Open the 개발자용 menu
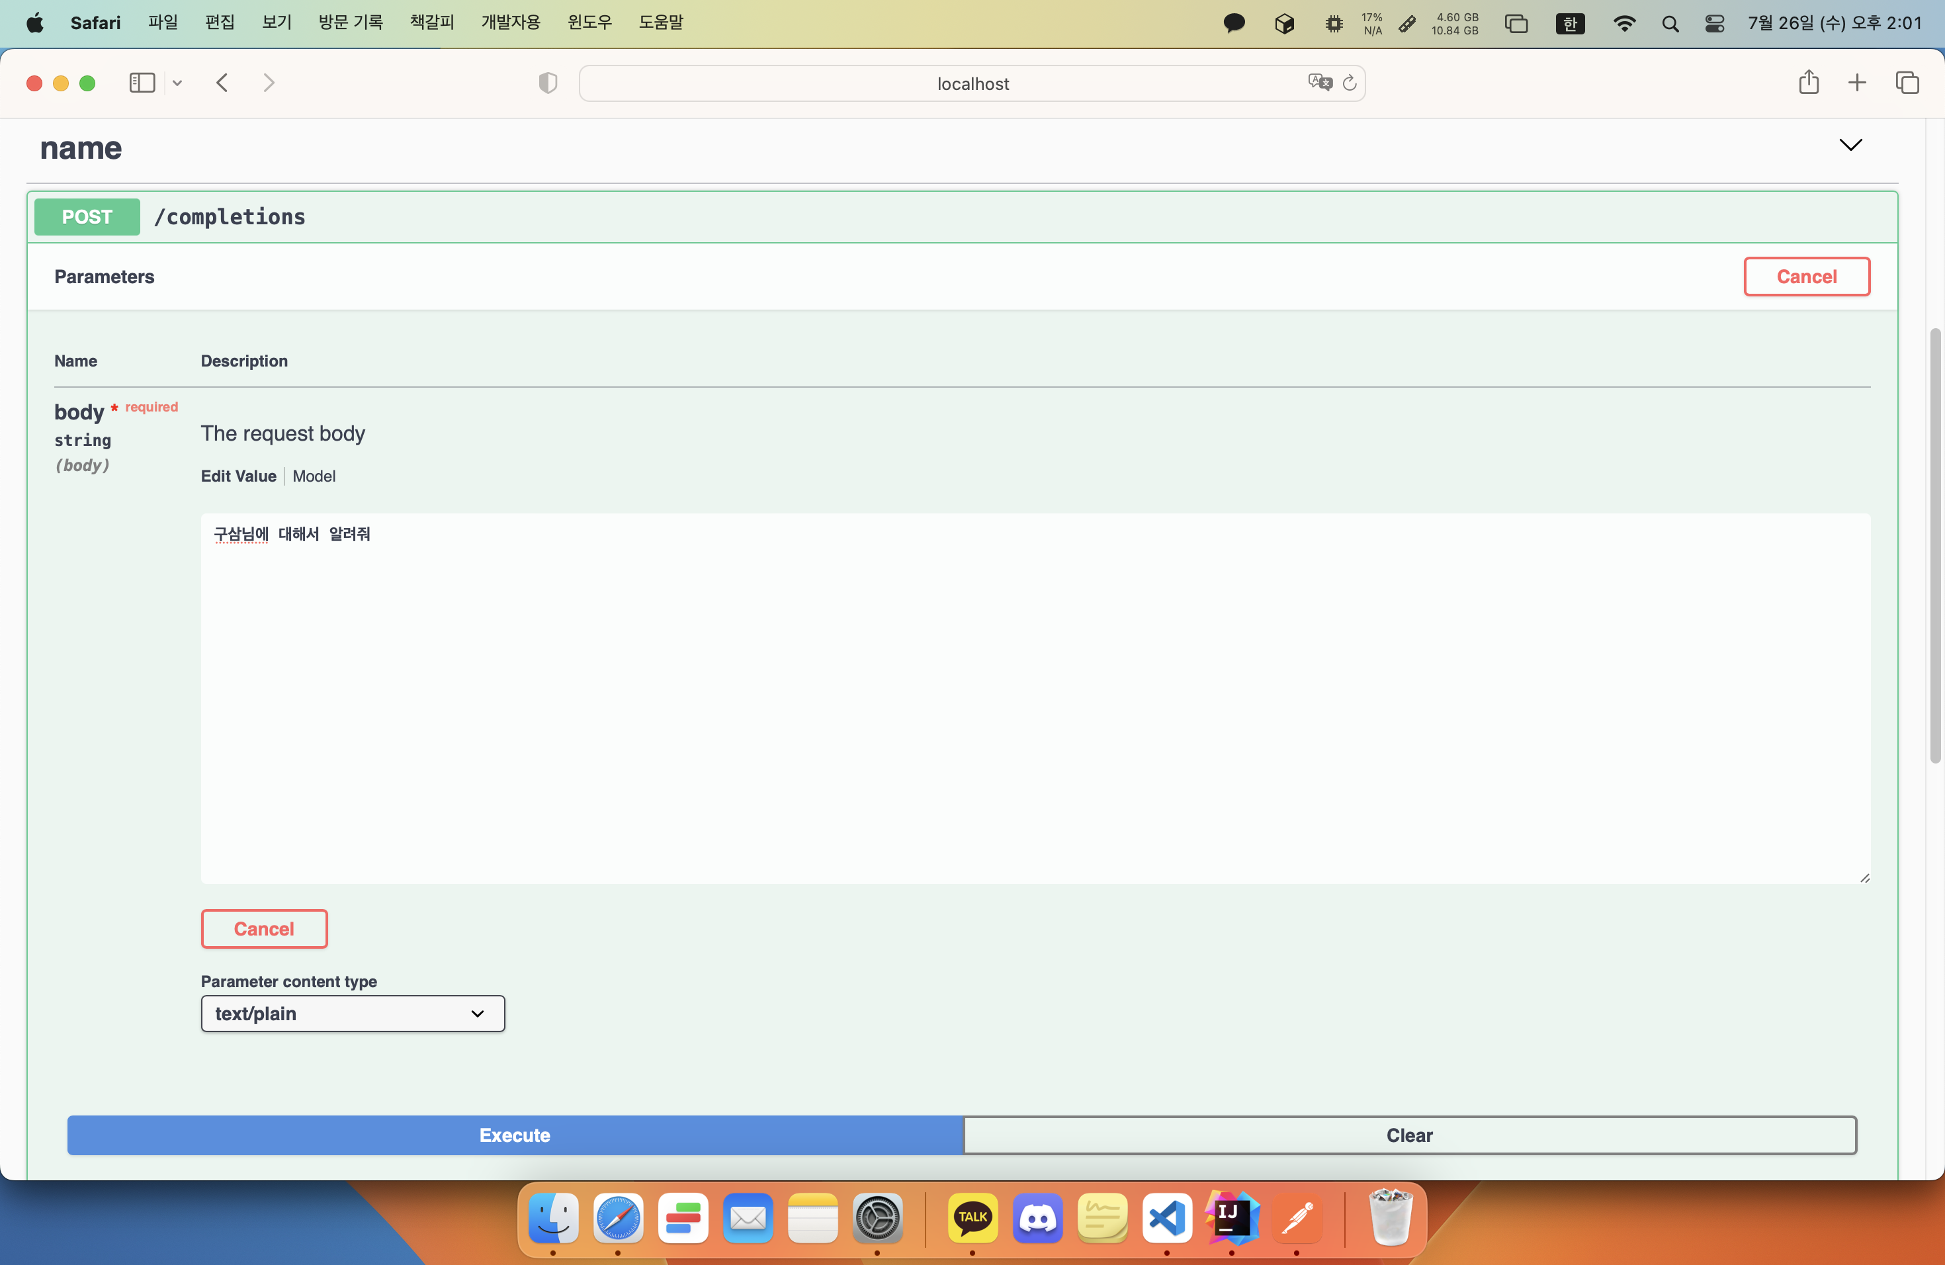This screenshot has height=1265, width=1945. 510,23
